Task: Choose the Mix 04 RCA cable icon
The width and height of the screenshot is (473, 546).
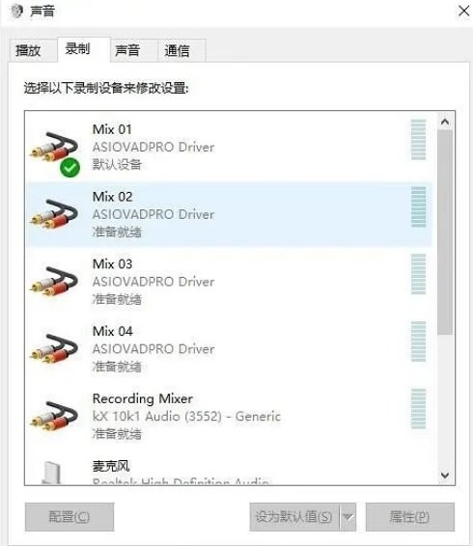Action: pyautogui.click(x=54, y=348)
